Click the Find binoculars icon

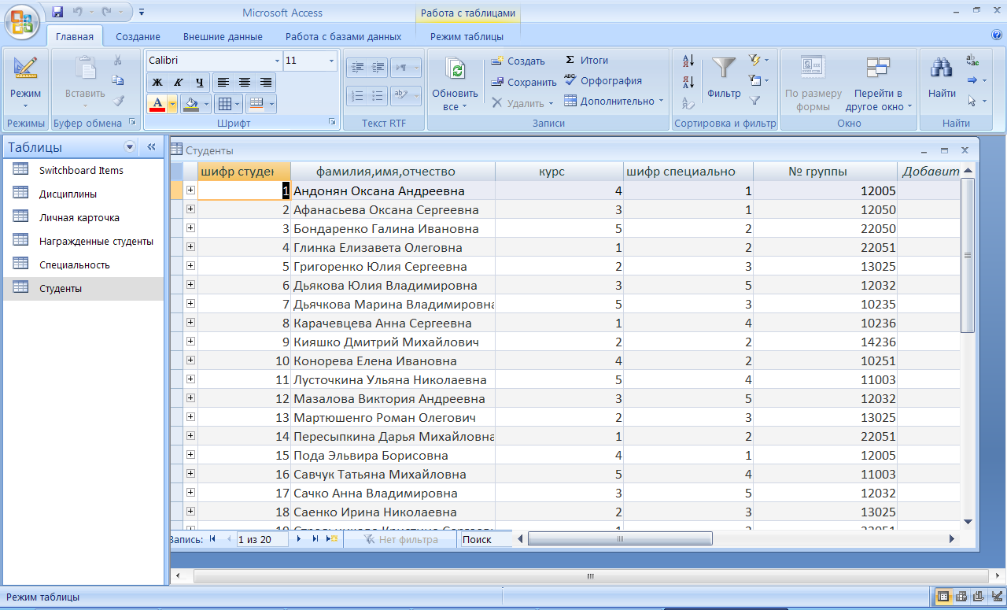click(x=942, y=68)
